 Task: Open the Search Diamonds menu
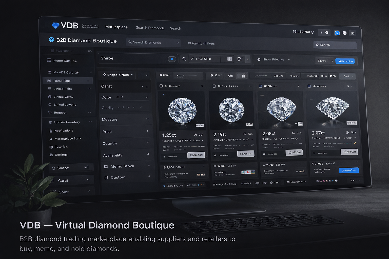pos(153,42)
